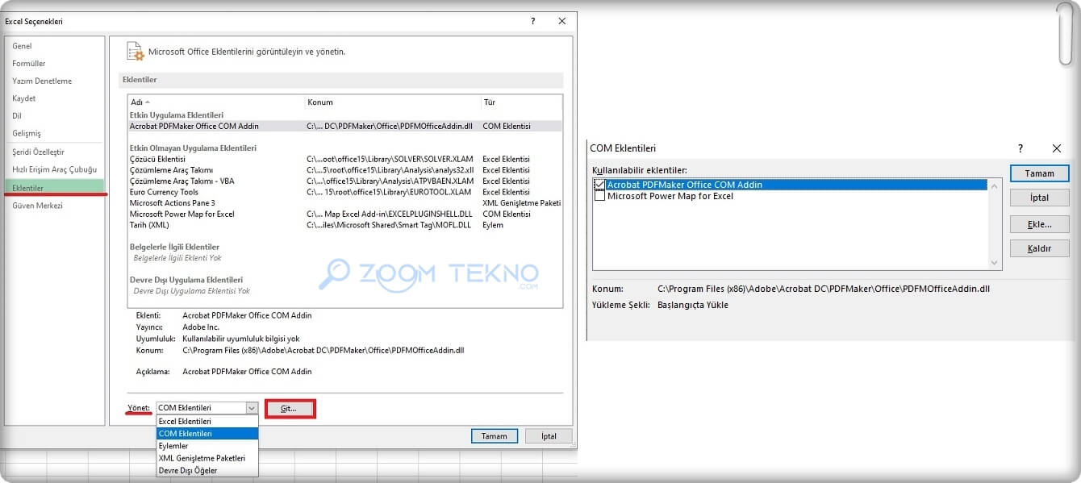Select Euro Currency Tools row
Screen dimensions: 1081x483
tap(344, 192)
